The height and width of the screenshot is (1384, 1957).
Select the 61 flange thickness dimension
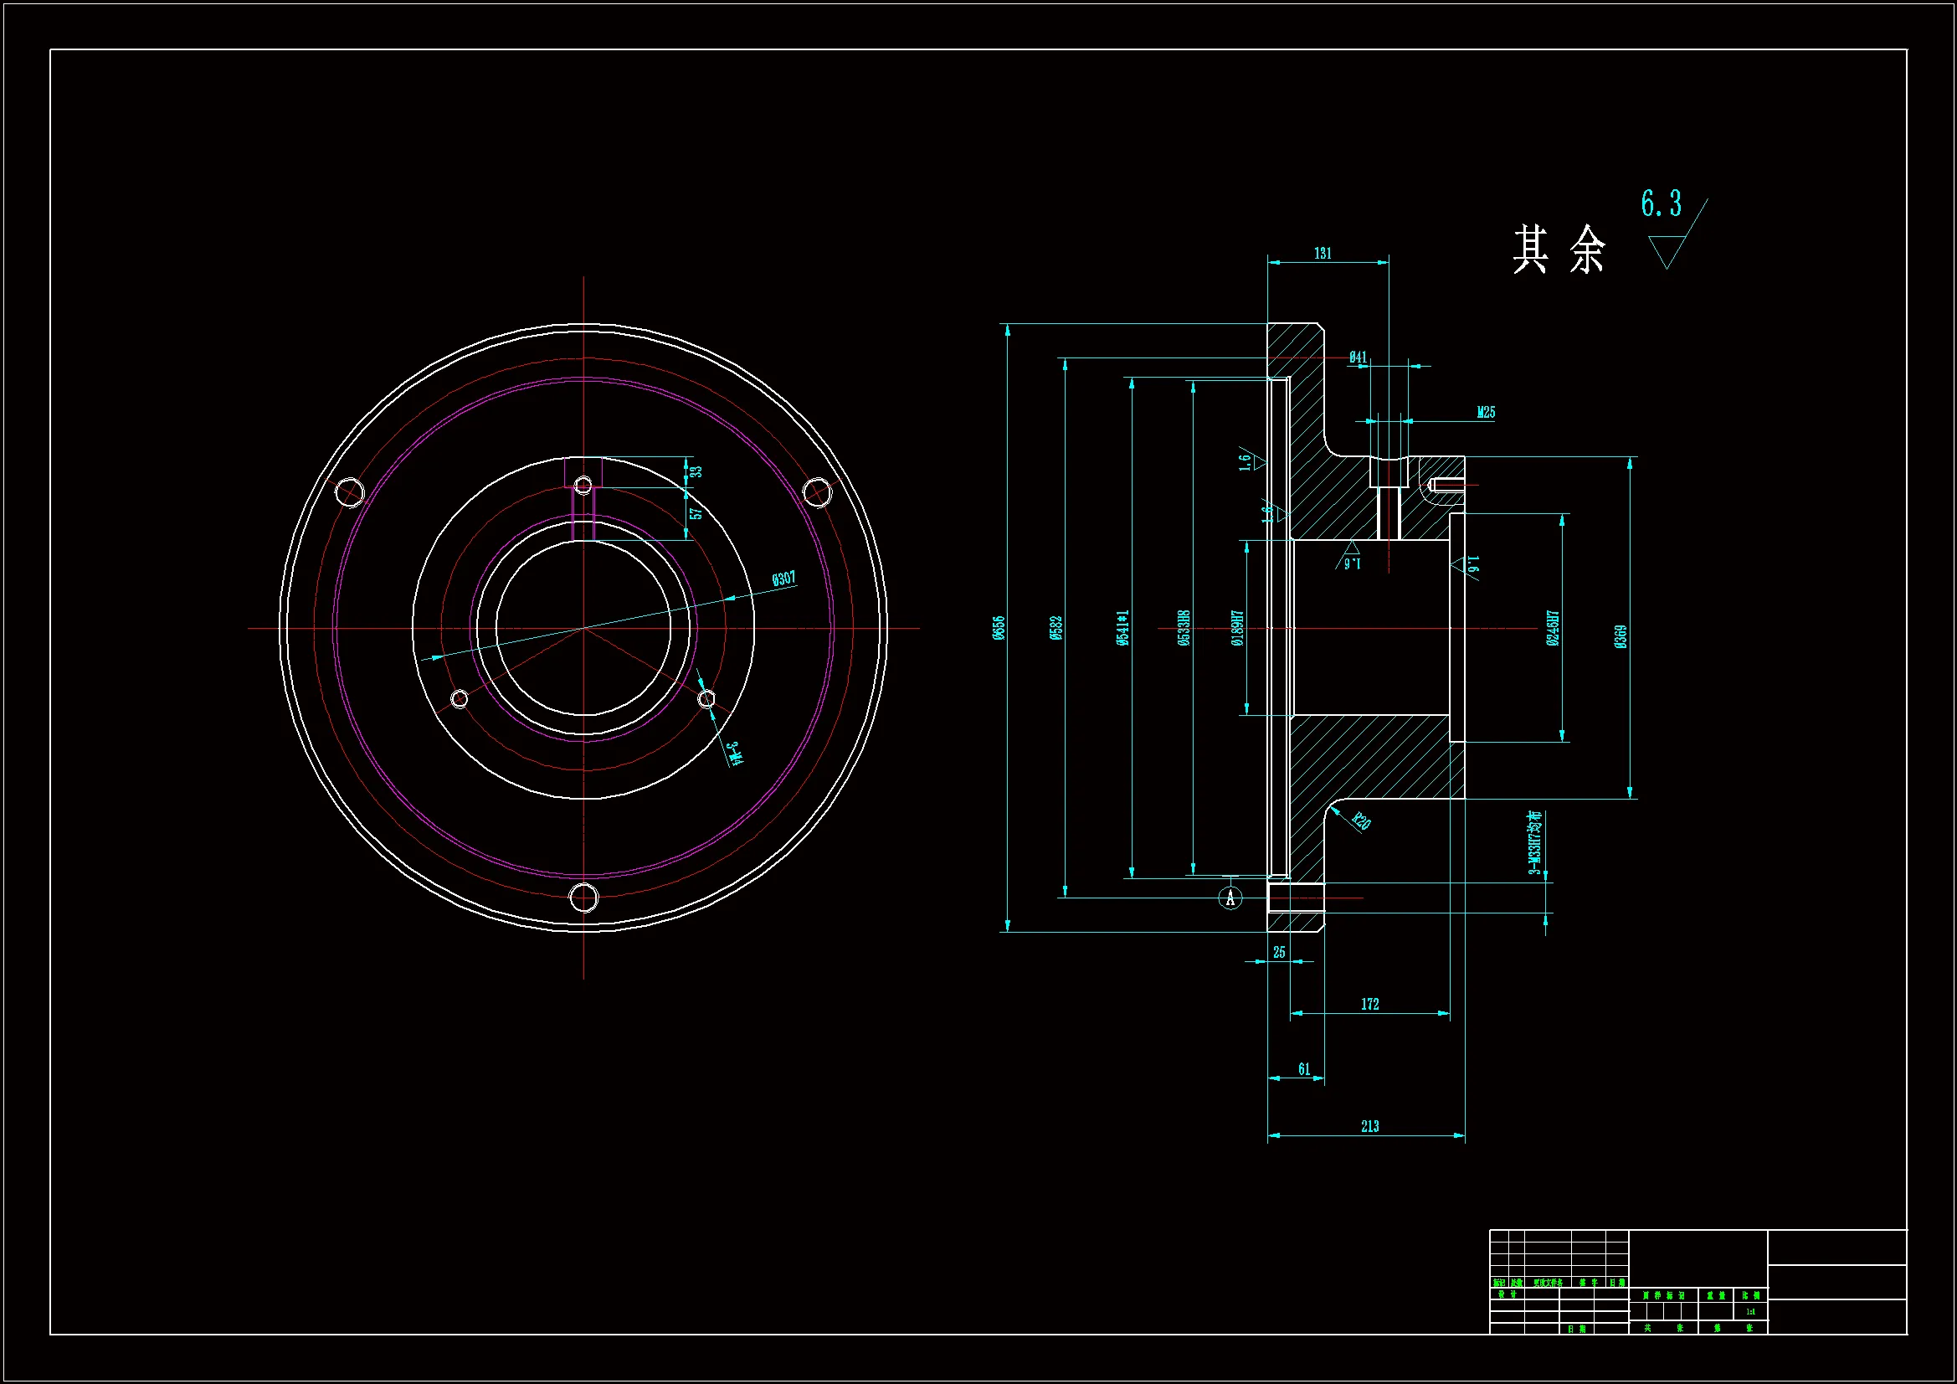[1304, 1069]
